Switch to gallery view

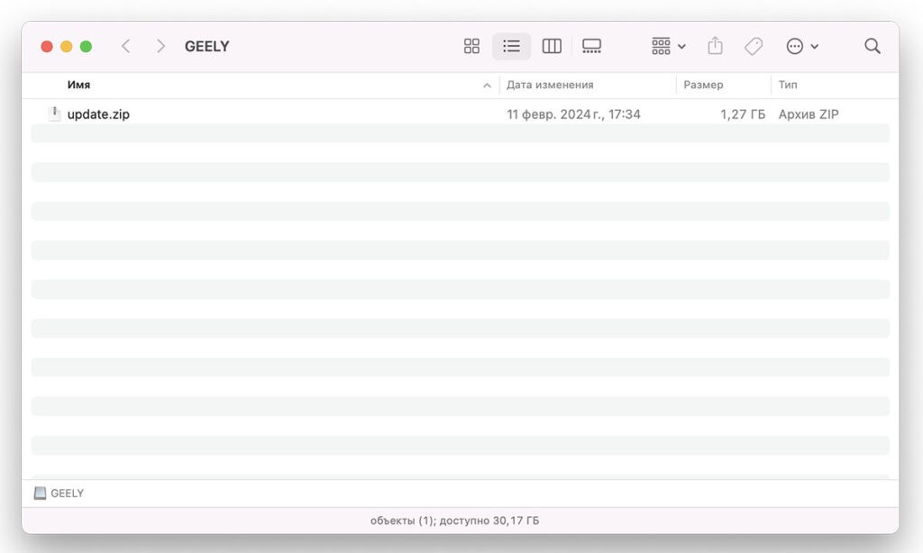coord(591,46)
